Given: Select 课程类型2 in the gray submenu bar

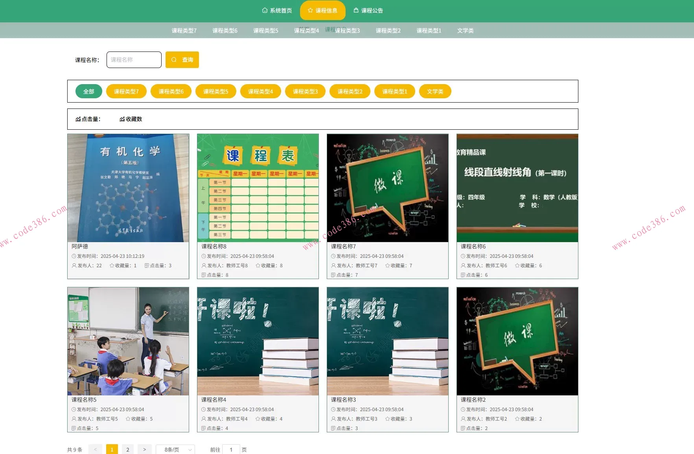Looking at the screenshot, I should (388, 31).
